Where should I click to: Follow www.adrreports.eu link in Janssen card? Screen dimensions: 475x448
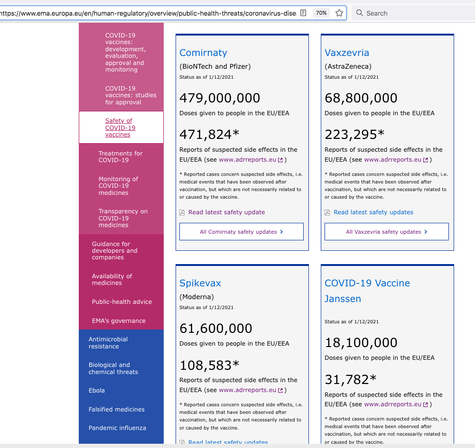pos(392,404)
